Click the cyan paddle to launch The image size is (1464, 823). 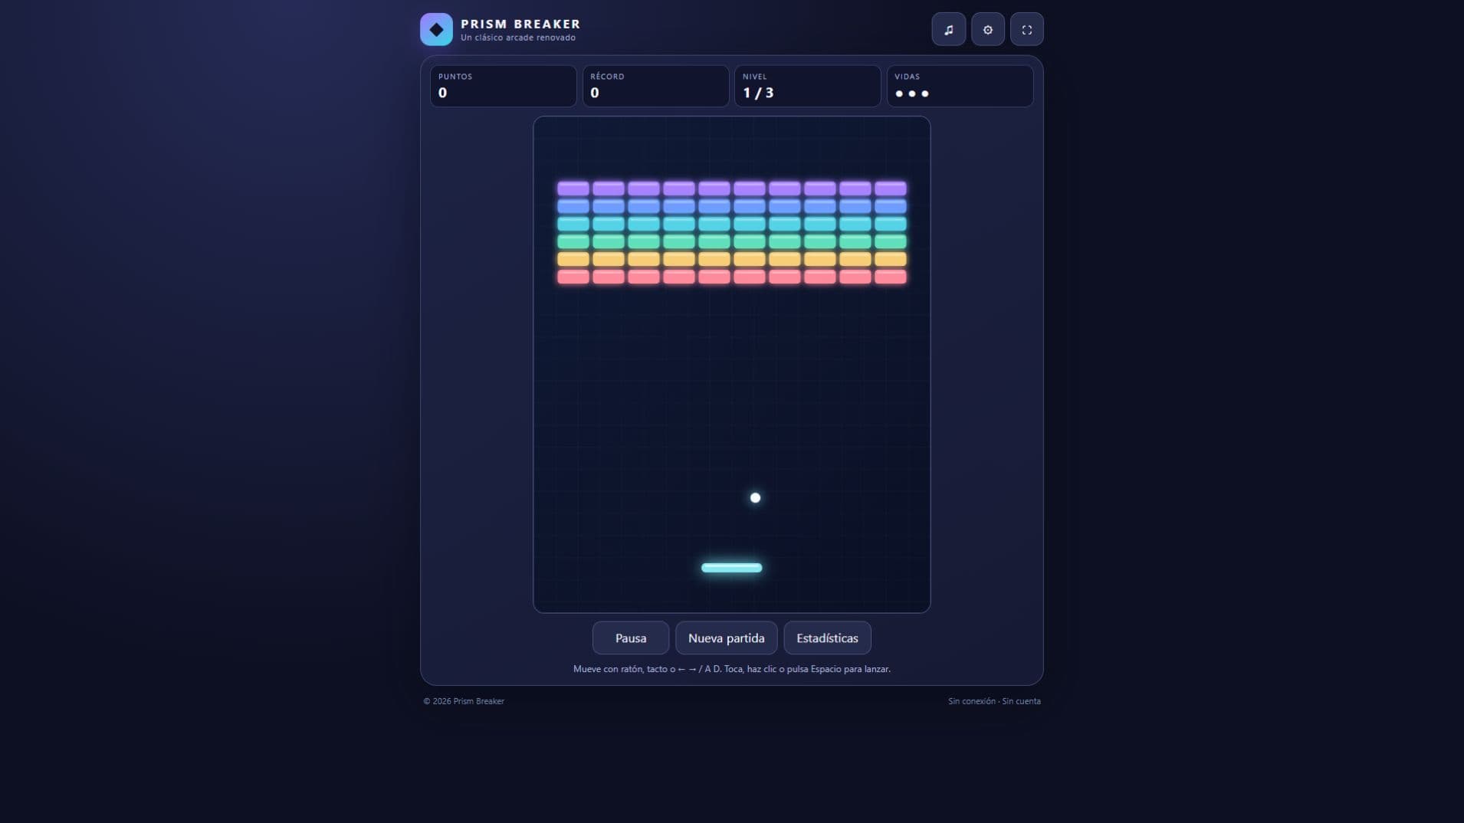click(x=731, y=568)
